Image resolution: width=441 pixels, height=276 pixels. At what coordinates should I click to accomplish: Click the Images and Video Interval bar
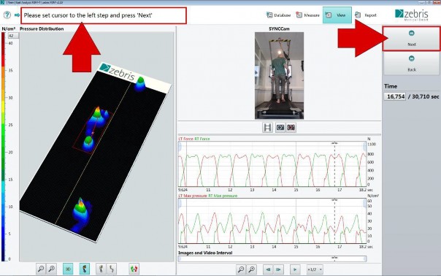[x=272, y=258]
